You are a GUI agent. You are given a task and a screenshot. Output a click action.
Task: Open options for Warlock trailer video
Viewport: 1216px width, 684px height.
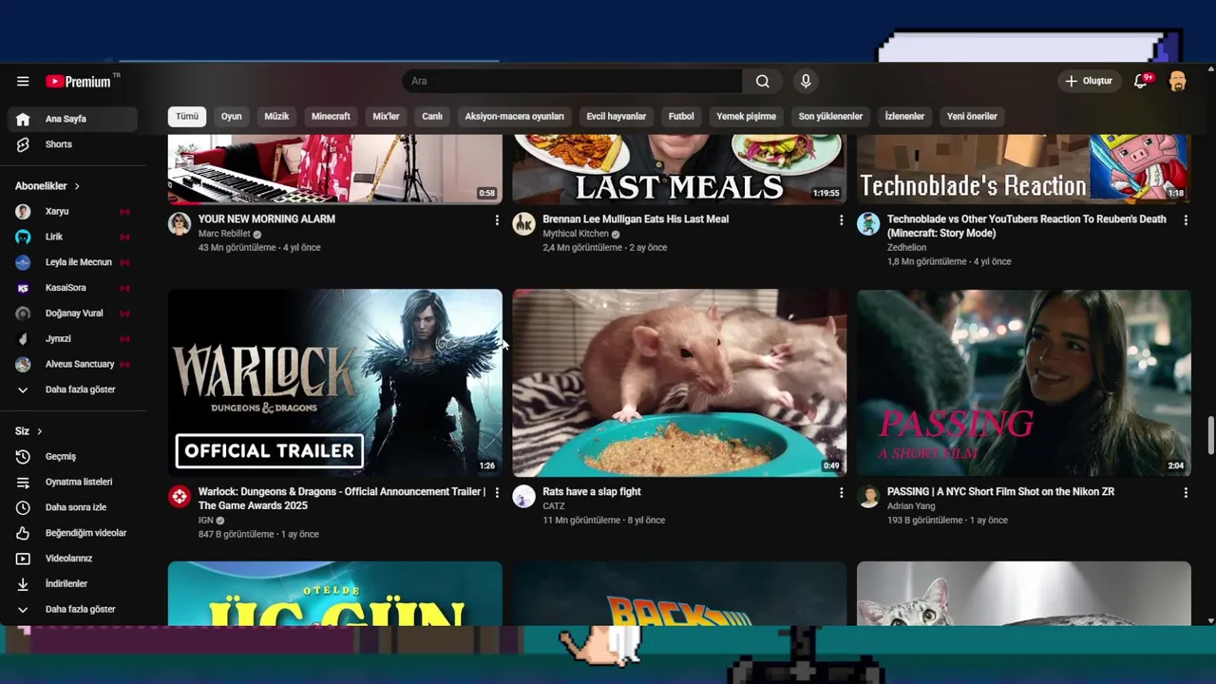497,492
